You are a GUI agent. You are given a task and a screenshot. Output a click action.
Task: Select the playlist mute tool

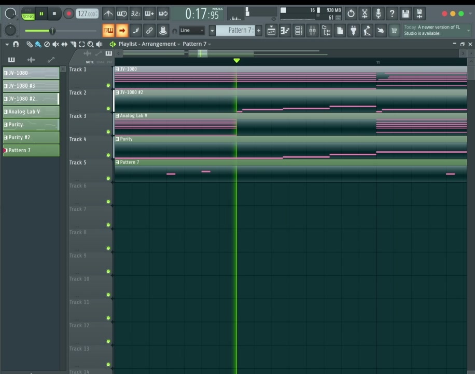[55, 44]
